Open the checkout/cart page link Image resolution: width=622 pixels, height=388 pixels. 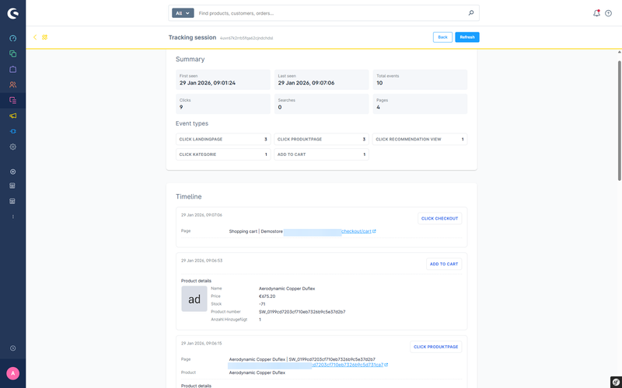[x=358, y=231]
